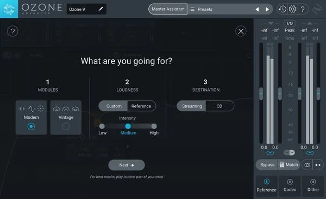Open Master Assistant help circle icon

[12, 31]
